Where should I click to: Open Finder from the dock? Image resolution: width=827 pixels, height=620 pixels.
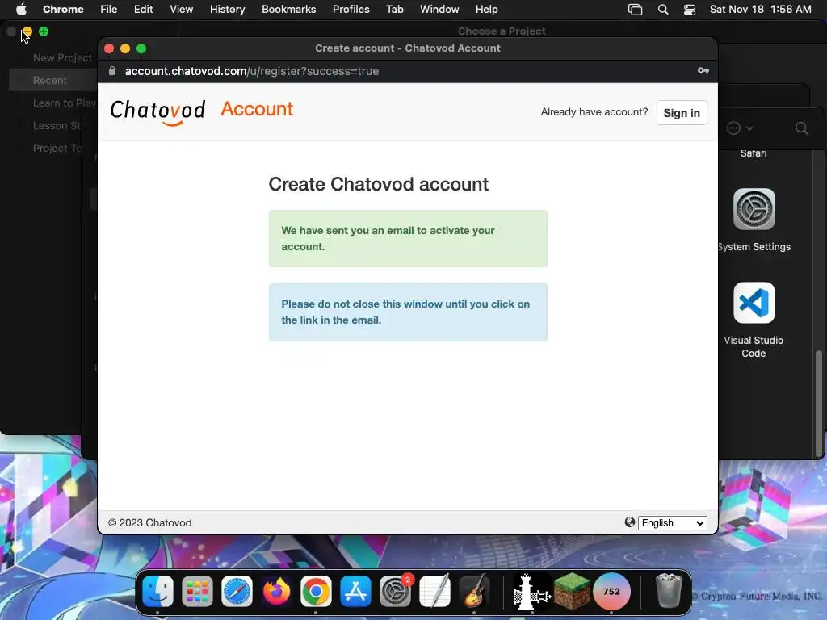pos(157,591)
